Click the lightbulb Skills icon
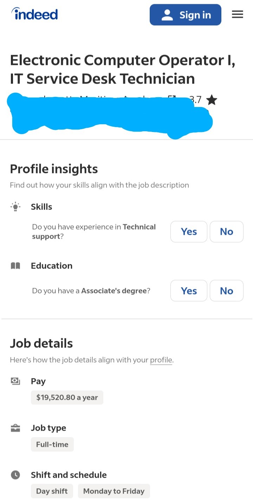This screenshot has height=503, width=253. [x=15, y=207]
